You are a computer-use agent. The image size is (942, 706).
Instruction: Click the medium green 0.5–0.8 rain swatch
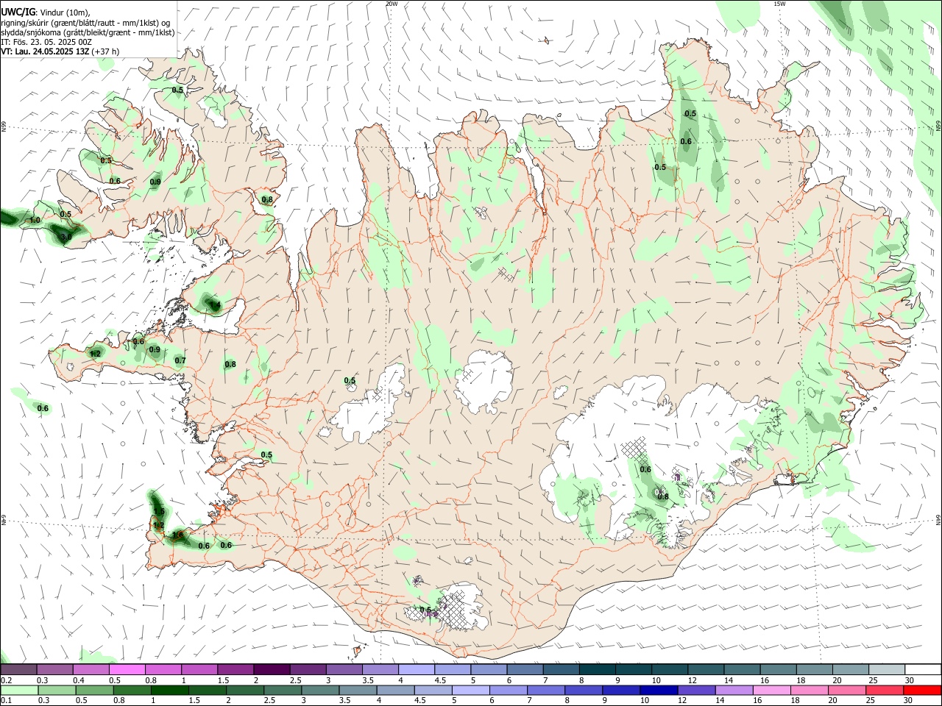click(x=94, y=690)
